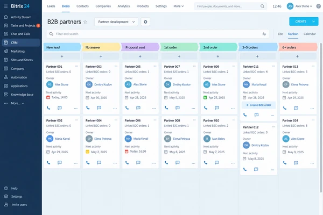Click Today, 14:00 activity on Partner 001
The width and height of the screenshot is (323, 215).
59,97
